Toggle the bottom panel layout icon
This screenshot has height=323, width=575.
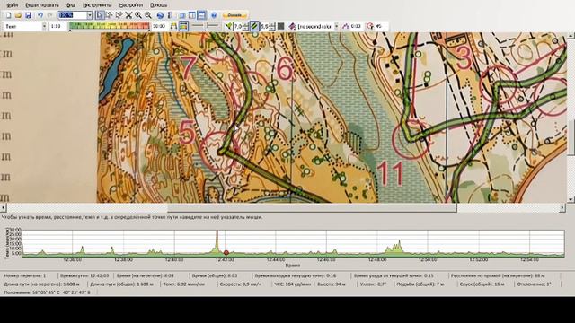(x=201, y=15)
